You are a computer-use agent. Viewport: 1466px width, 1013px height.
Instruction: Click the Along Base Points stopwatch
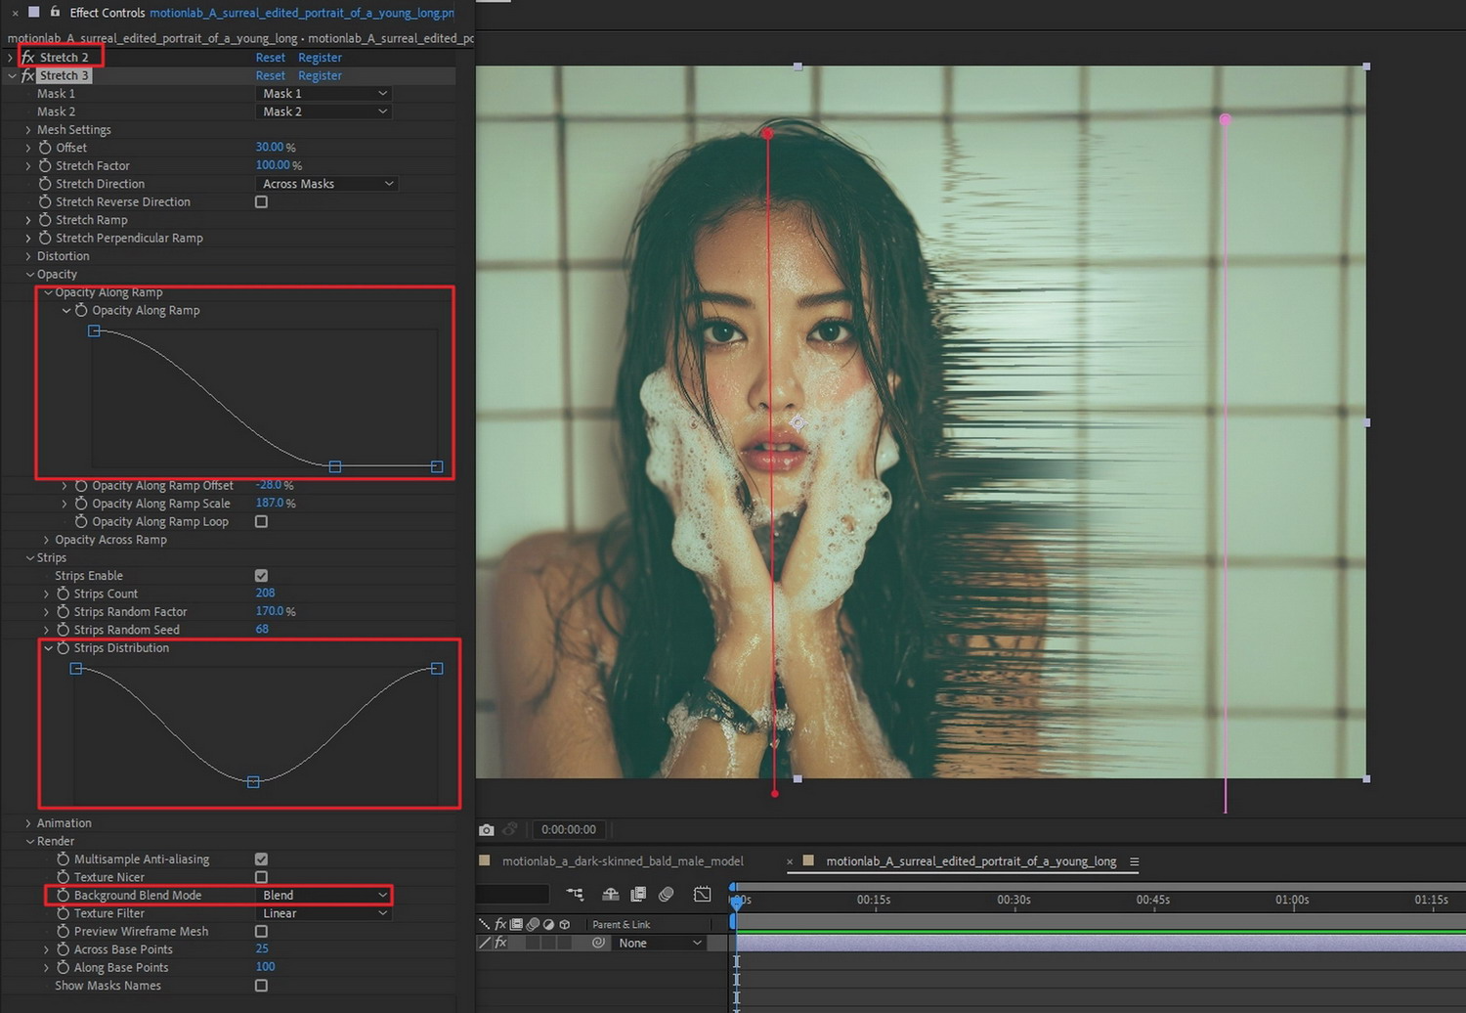pos(63,968)
